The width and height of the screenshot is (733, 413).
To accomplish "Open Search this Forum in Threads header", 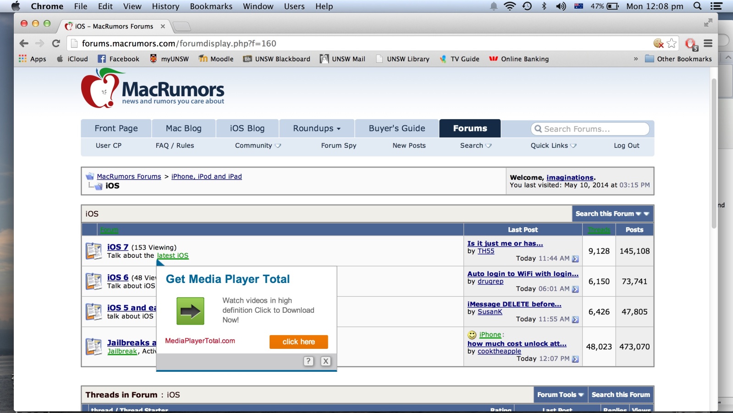I will pyautogui.click(x=621, y=395).
